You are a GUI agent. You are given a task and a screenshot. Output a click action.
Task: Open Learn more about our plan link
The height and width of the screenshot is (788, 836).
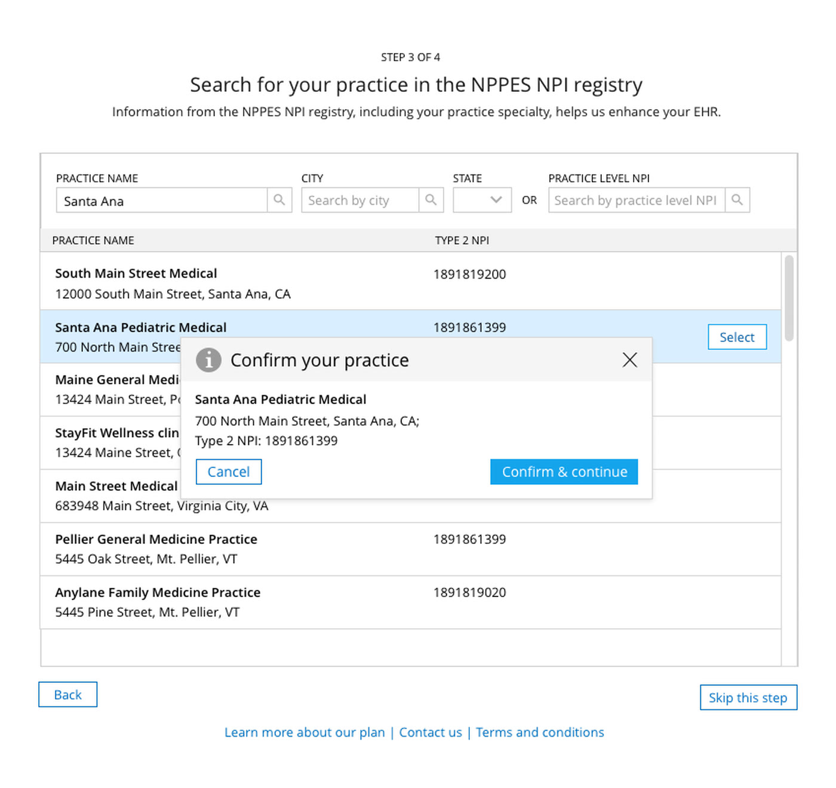click(x=305, y=732)
